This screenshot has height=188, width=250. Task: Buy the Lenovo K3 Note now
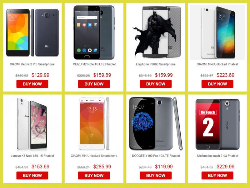(x=32, y=175)
